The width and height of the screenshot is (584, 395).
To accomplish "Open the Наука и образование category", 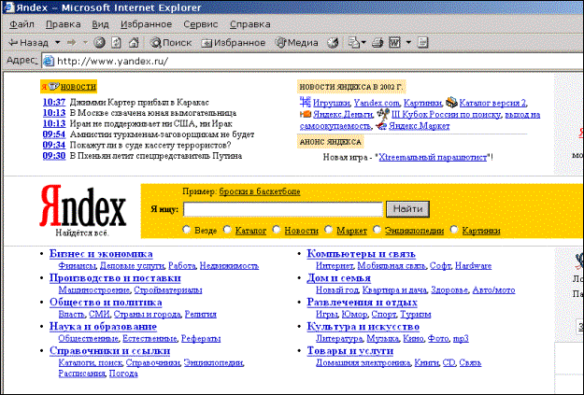I will pos(103,327).
